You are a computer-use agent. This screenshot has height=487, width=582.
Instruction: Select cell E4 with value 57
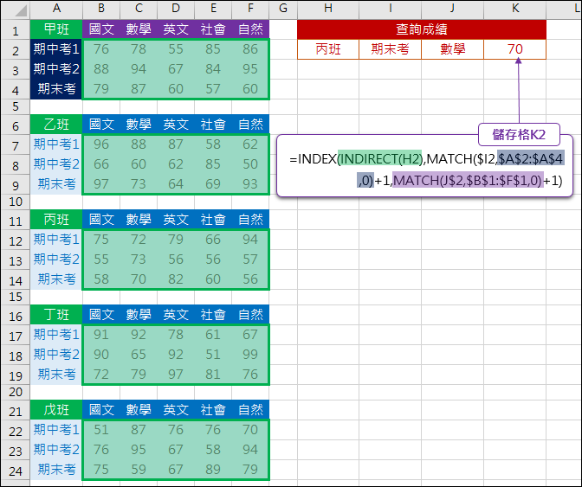pyautogui.click(x=213, y=88)
